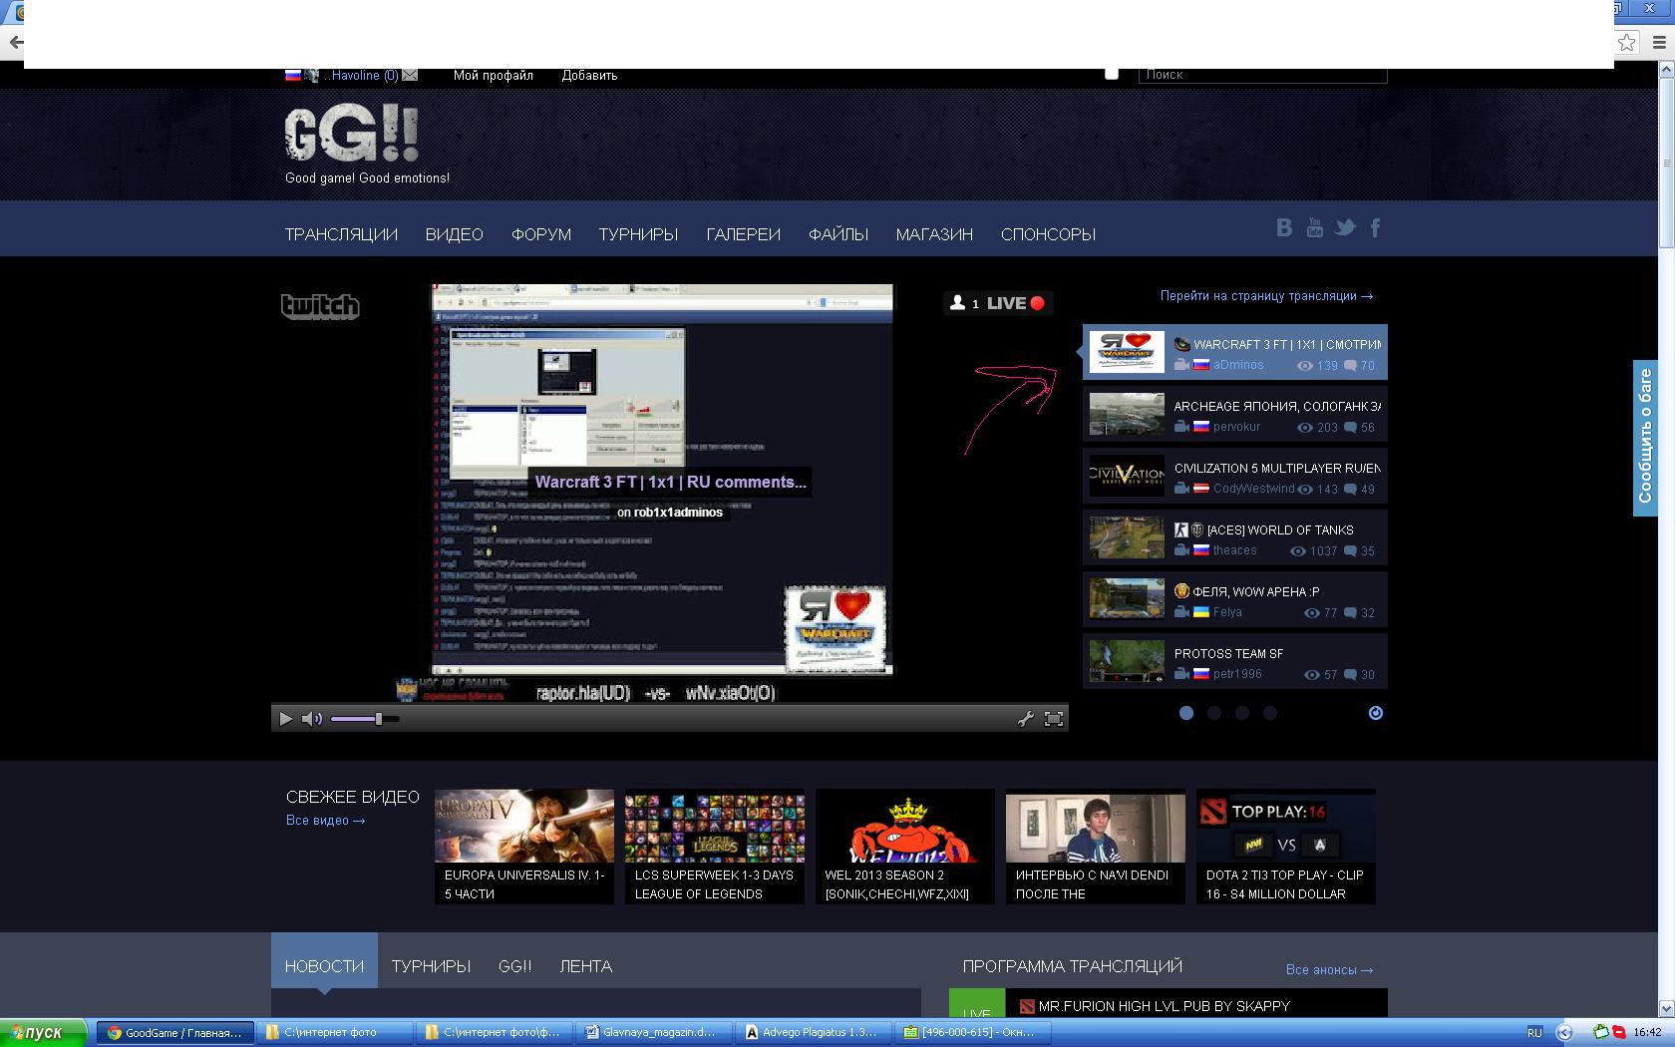The width and height of the screenshot is (1675, 1047).
Task: Click the chat bubble icon for pervokur stream
Action: [x=1350, y=428]
